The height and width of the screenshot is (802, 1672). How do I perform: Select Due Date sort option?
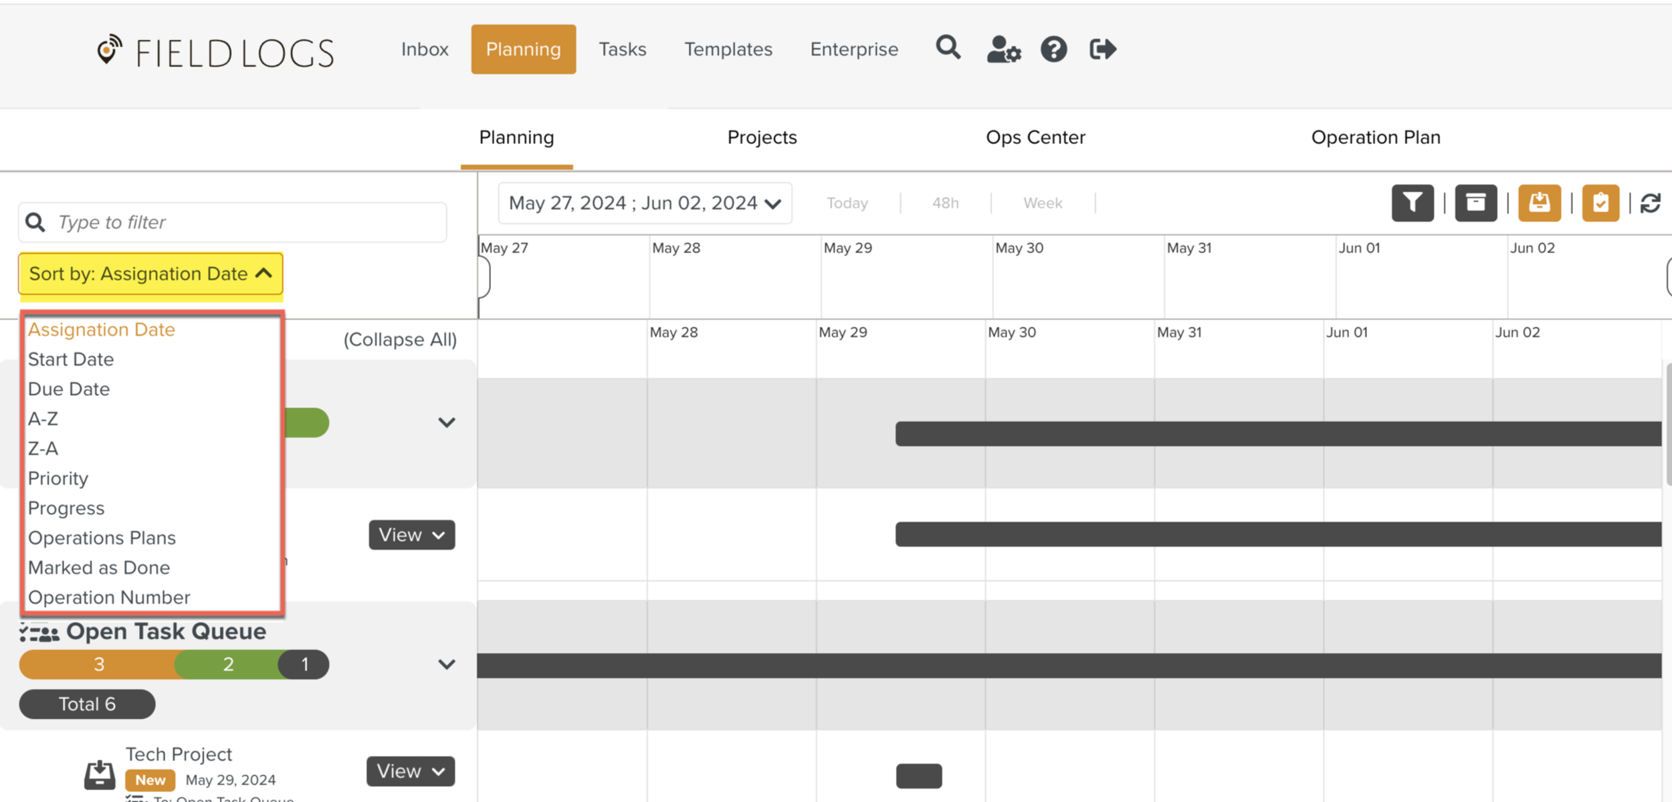[x=69, y=389]
